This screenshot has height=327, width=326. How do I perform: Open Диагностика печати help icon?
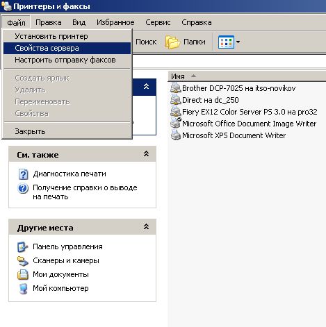[x=23, y=174]
